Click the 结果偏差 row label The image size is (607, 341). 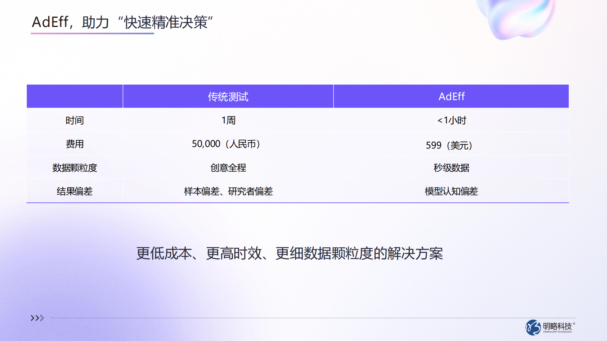tap(74, 191)
